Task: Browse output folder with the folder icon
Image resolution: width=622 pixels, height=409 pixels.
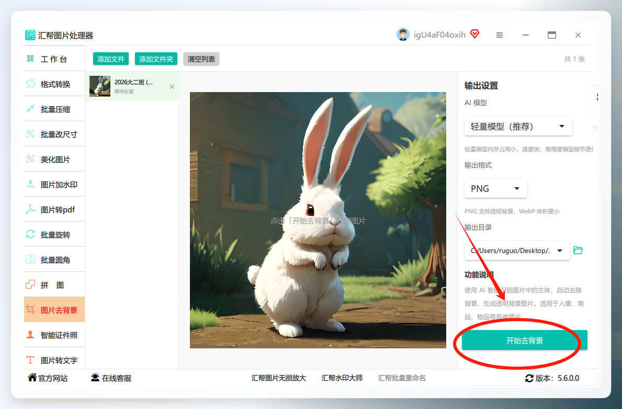Action: [x=578, y=251]
